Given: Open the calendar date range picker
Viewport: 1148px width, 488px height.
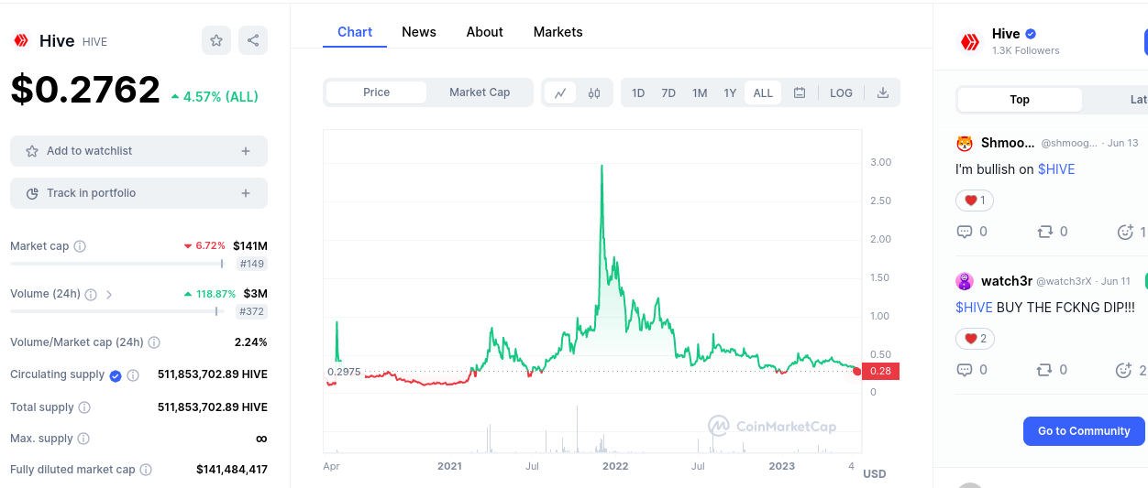Looking at the screenshot, I should pos(800,92).
